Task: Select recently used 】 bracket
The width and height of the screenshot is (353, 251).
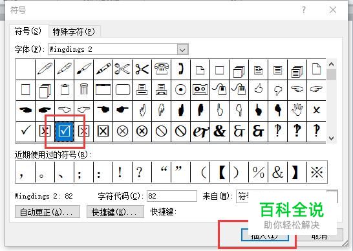Action: pos(297,172)
